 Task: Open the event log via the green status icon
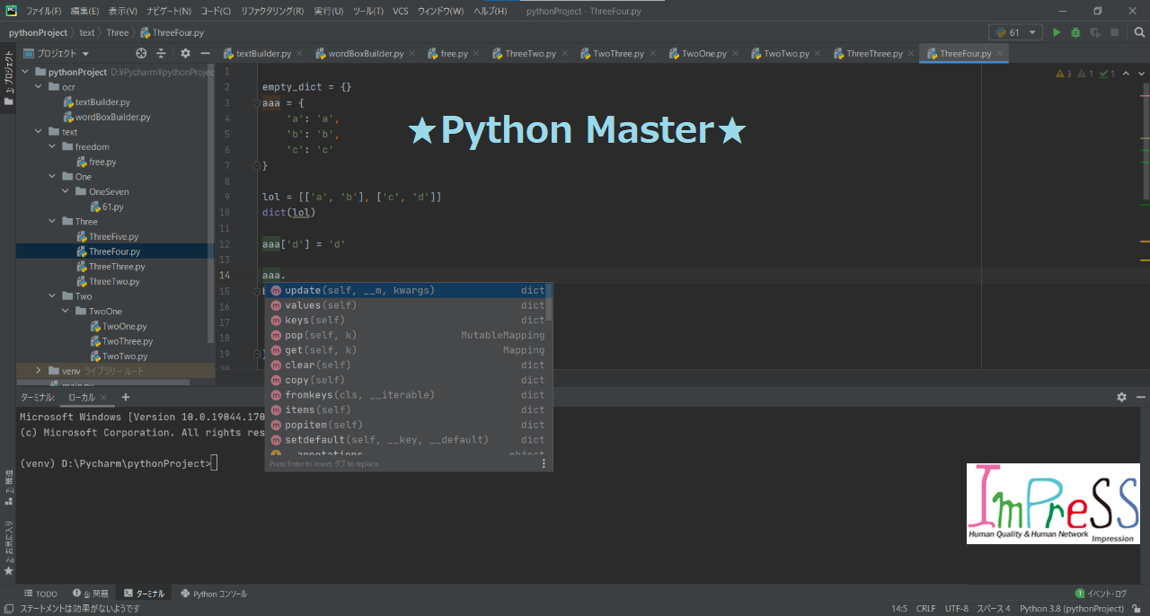(x=1078, y=593)
